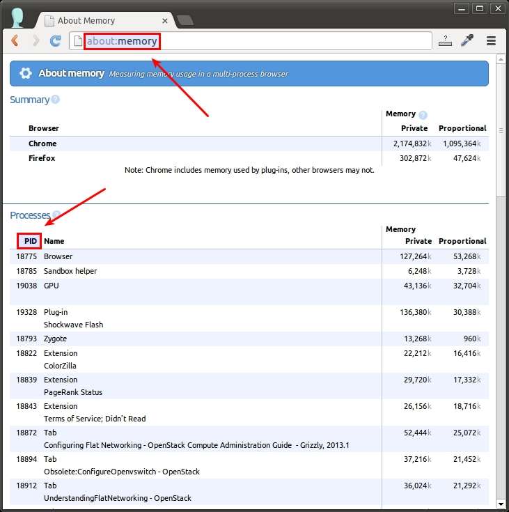Click the scrollbar down arrow
The height and width of the screenshot is (512, 509).
pos(501,504)
